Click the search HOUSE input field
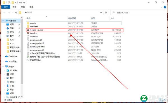168x103 pixels. [x=137, y=13]
